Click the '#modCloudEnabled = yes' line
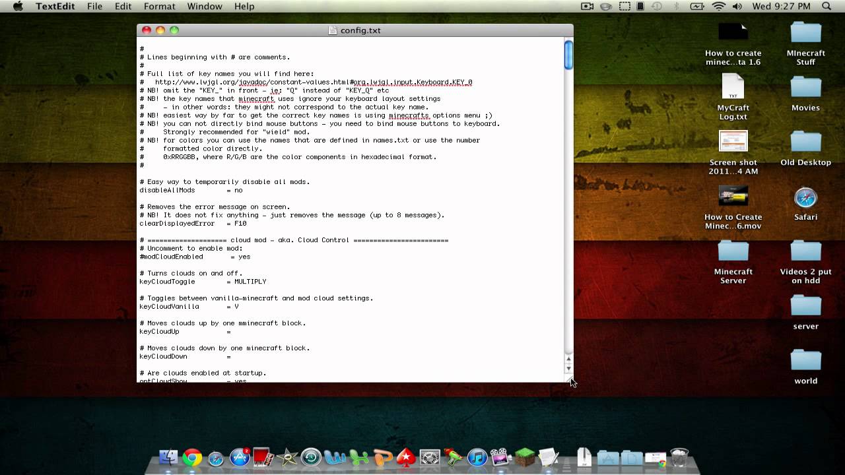 (195, 257)
